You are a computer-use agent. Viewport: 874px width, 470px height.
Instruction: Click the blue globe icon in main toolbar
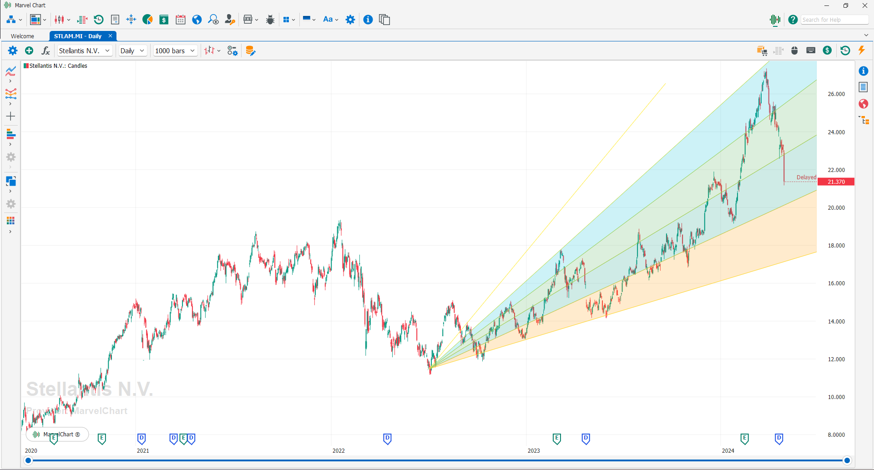pyautogui.click(x=197, y=20)
